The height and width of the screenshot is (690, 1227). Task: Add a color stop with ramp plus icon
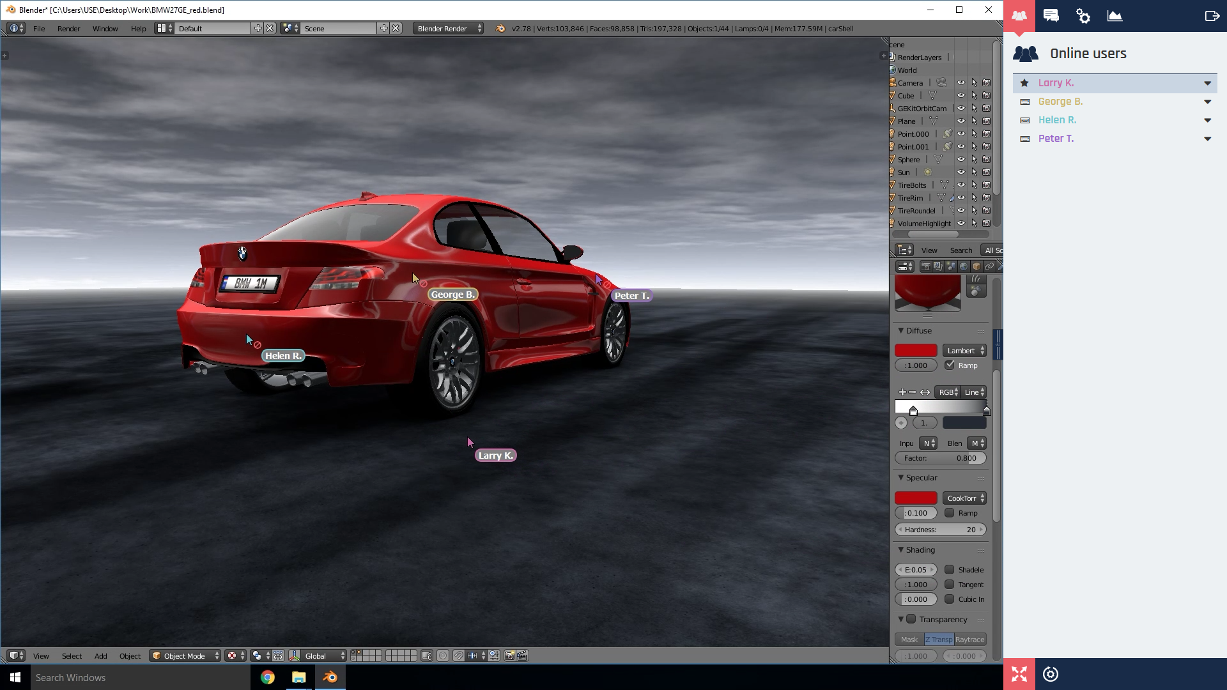tap(902, 392)
